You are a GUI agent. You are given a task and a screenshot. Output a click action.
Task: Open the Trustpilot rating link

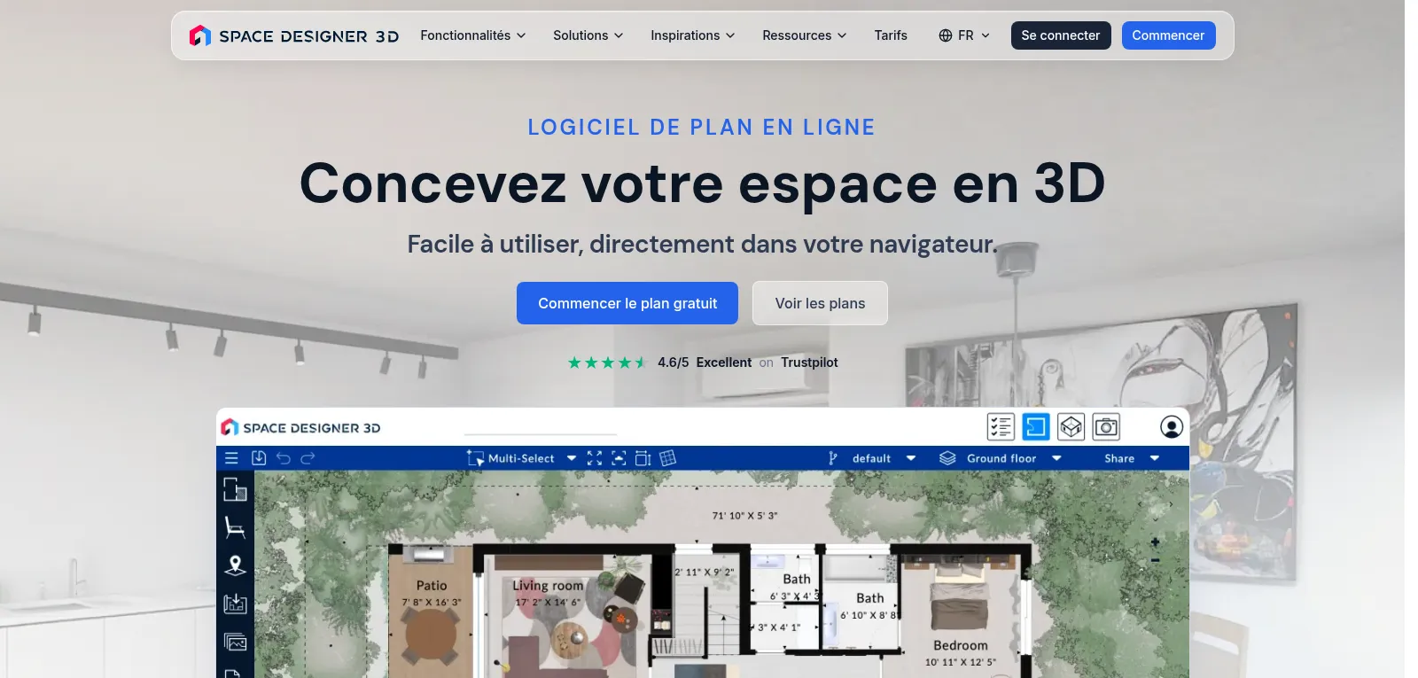(x=703, y=362)
